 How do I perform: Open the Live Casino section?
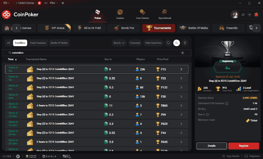click(x=142, y=15)
